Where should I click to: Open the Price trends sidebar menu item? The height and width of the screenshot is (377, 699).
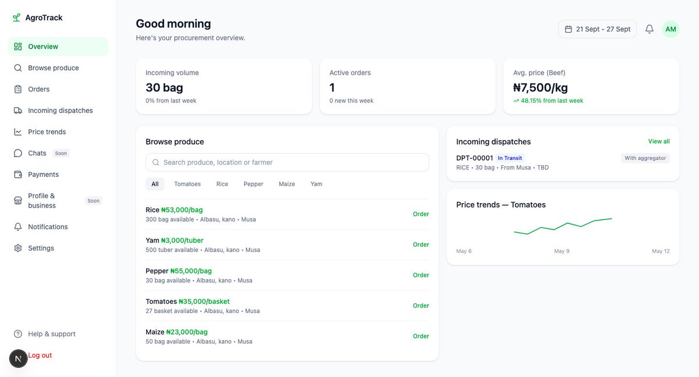coord(58,132)
